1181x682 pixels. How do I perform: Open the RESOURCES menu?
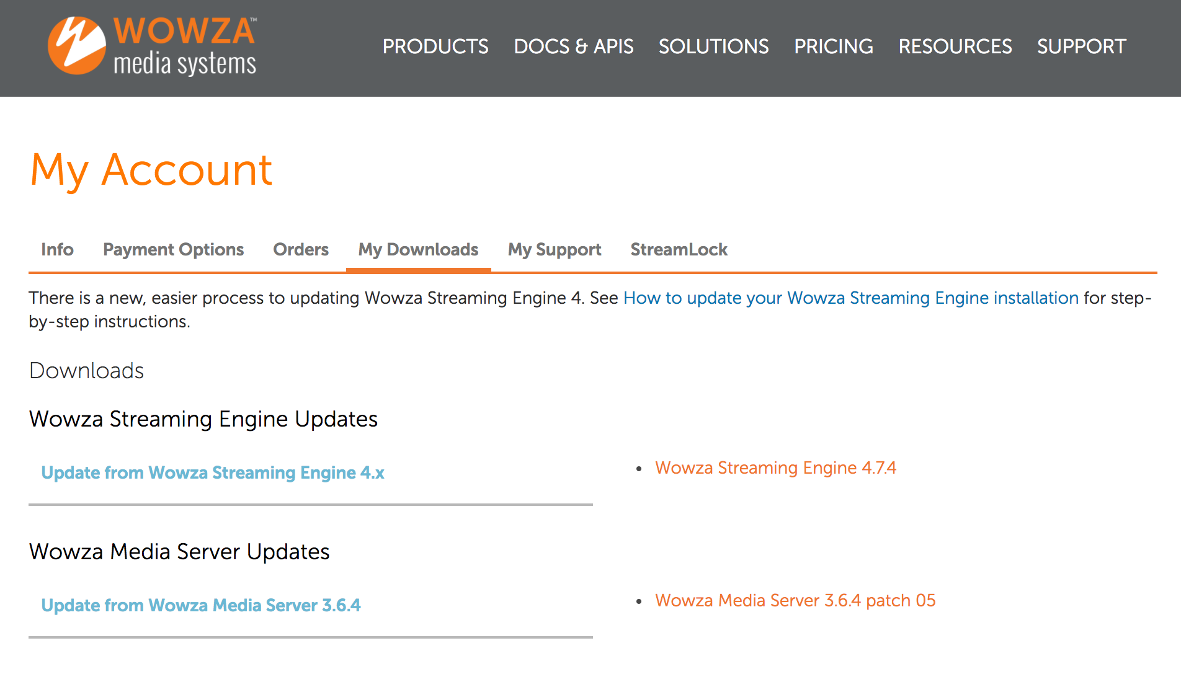click(x=955, y=46)
